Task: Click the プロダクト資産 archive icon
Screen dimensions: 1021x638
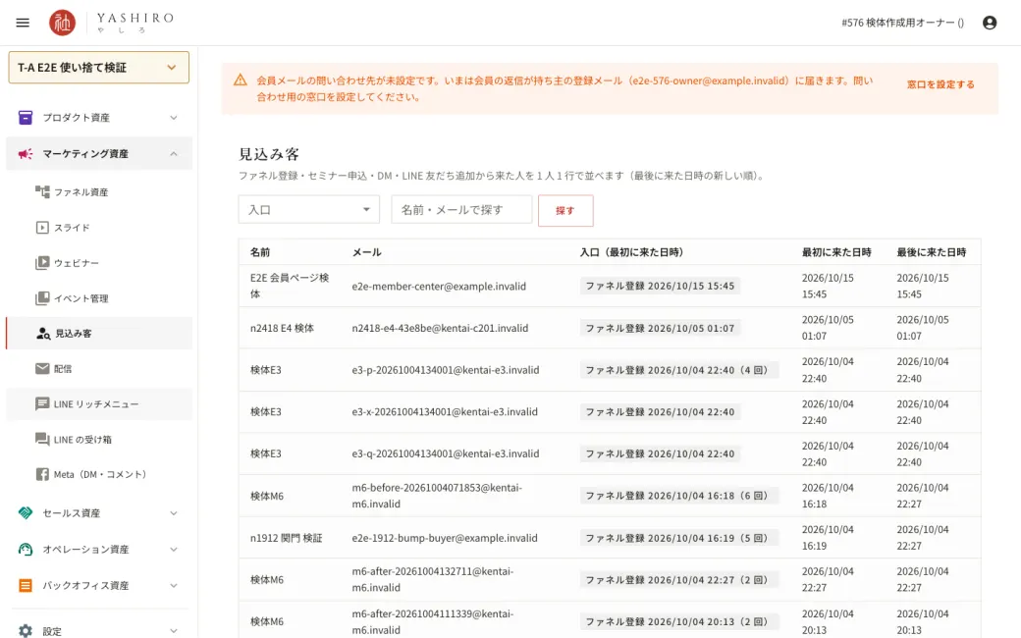Action: (x=26, y=117)
